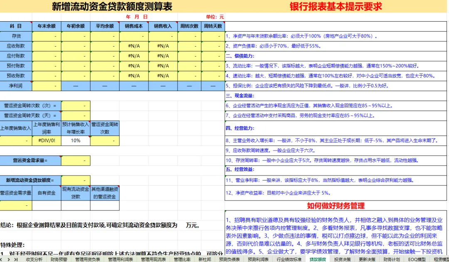Switch to the 更新决策 sheet tab
The height and width of the screenshot is (262, 449).
click(367, 259)
